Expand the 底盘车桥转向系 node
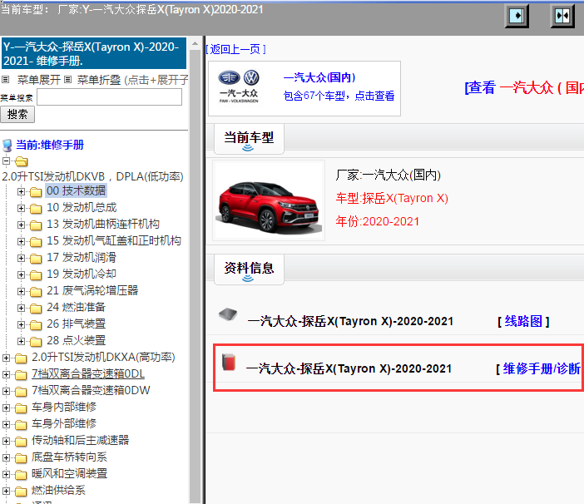The width and height of the screenshot is (584, 504). (x=6, y=458)
